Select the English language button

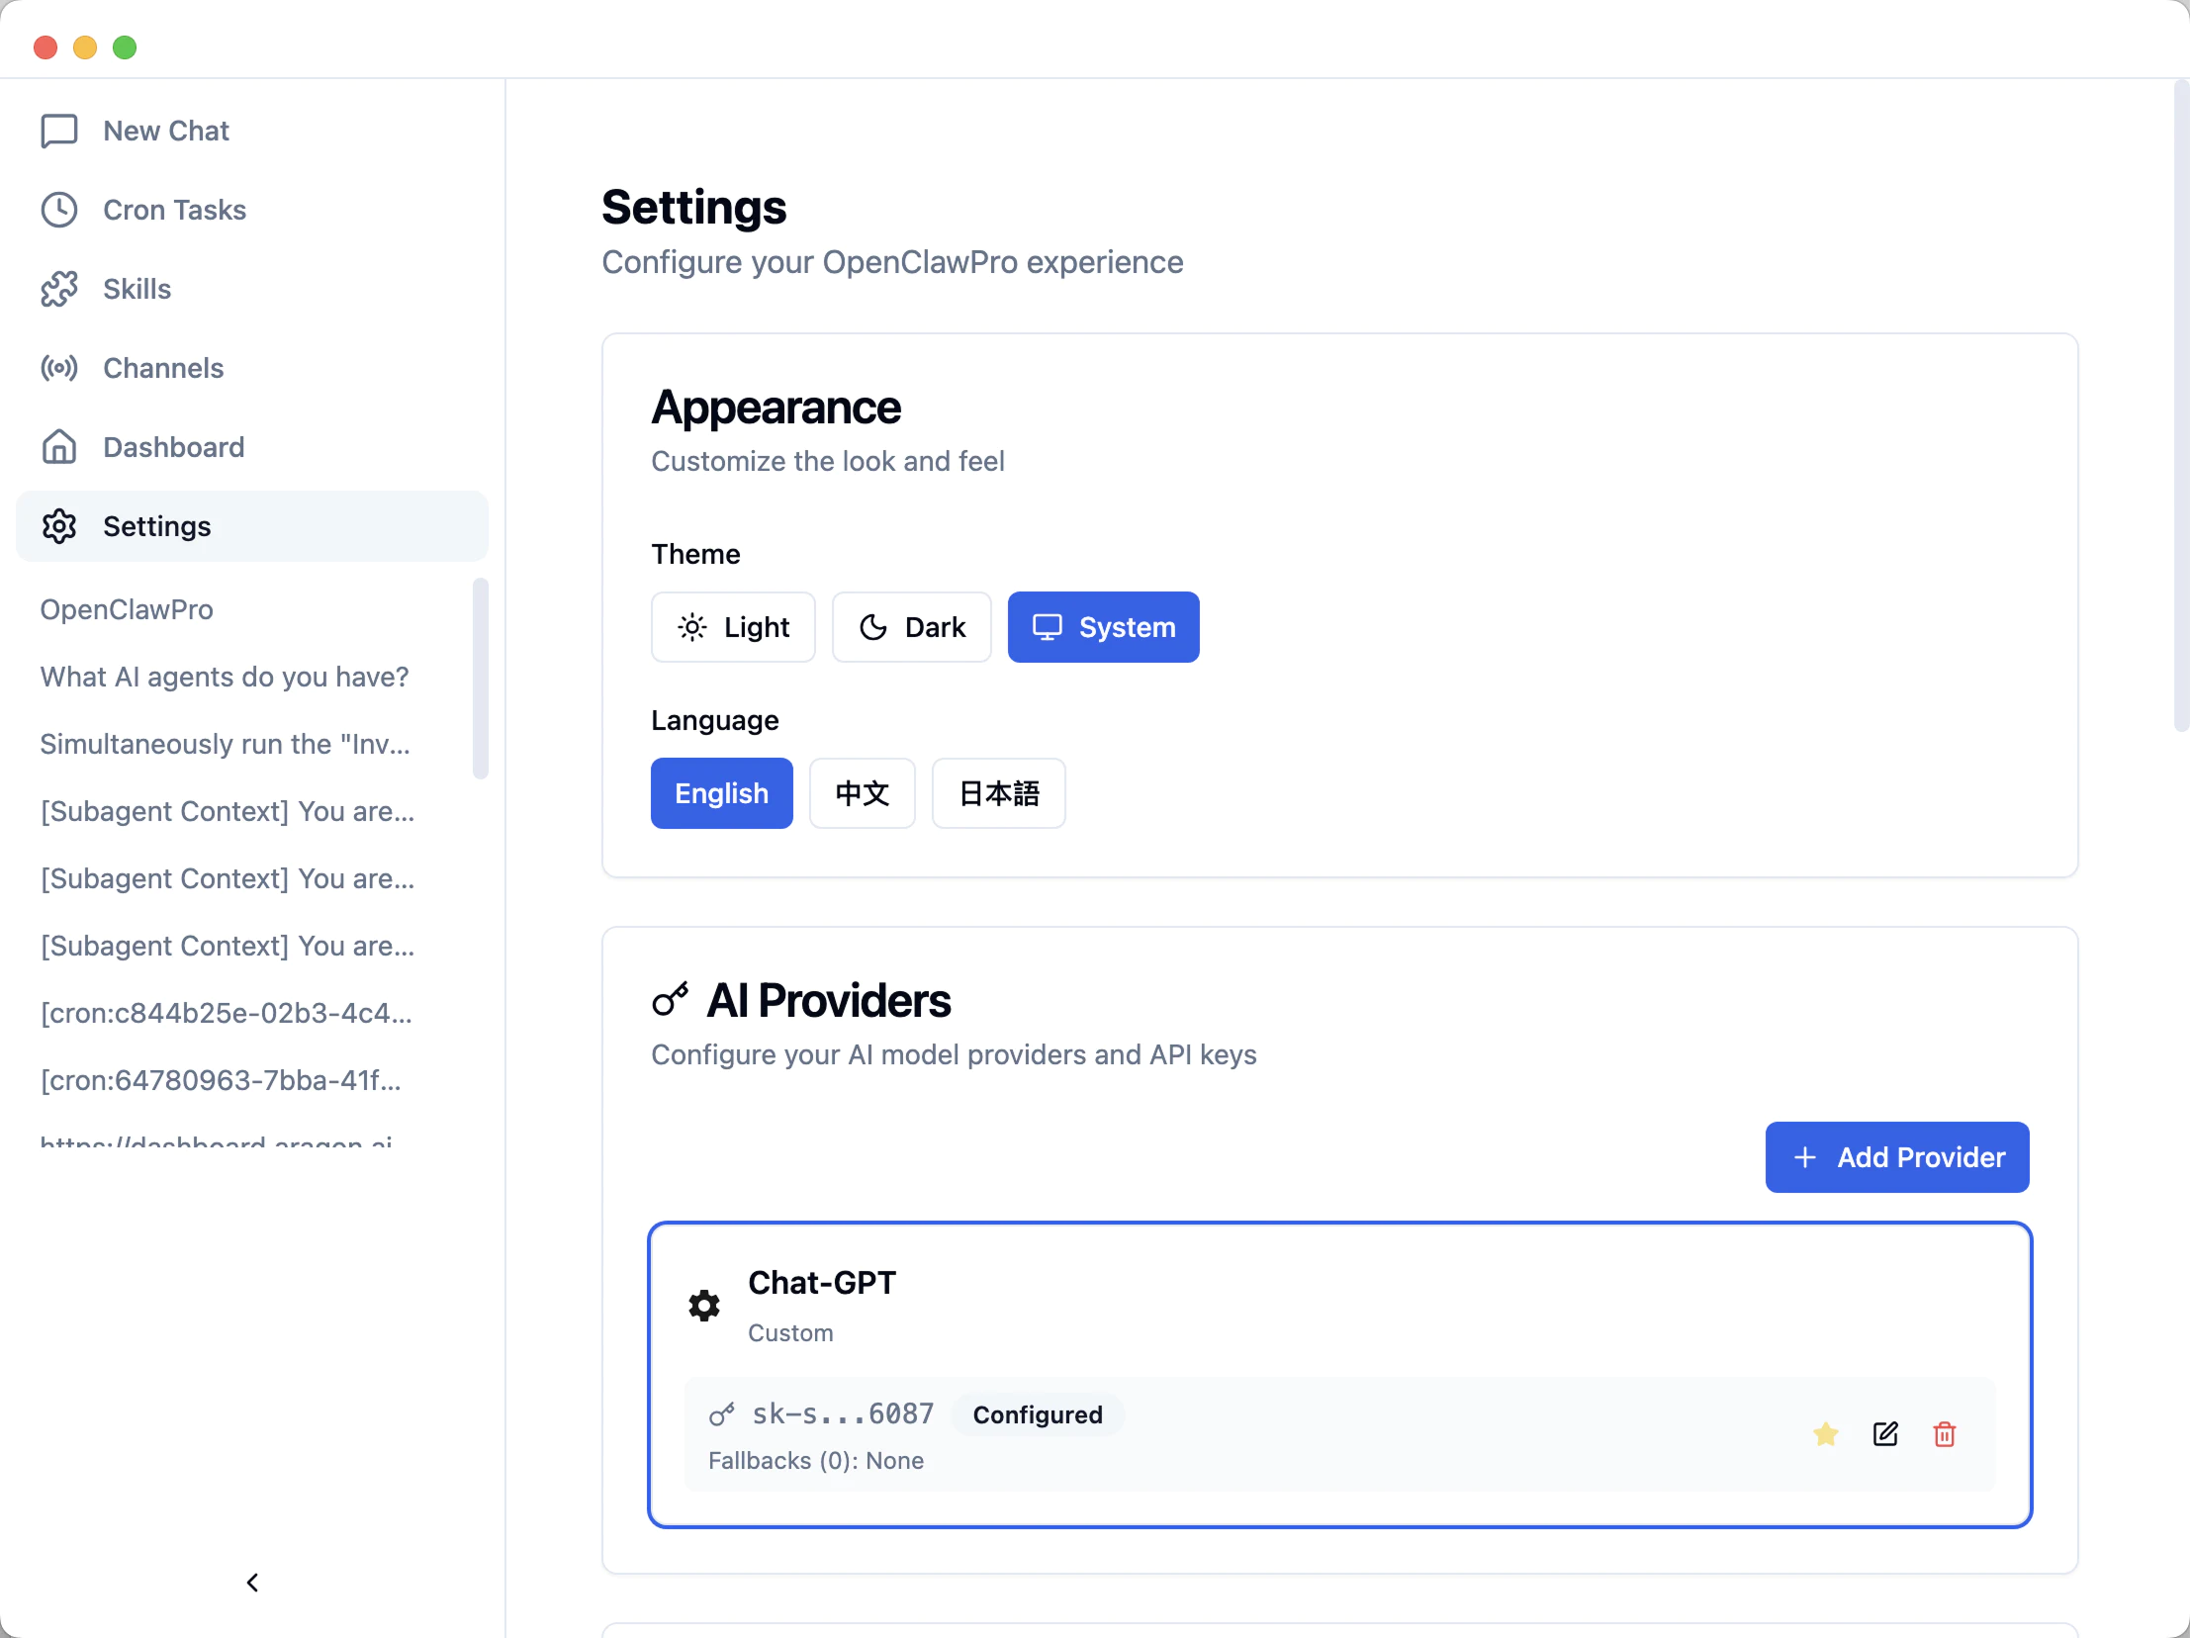721,792
